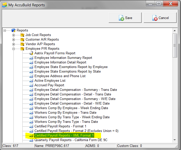The height and width of the screenshot is (150, 181).
Task: Click the Active Employee List icon
Action: [x=31, y=81]
